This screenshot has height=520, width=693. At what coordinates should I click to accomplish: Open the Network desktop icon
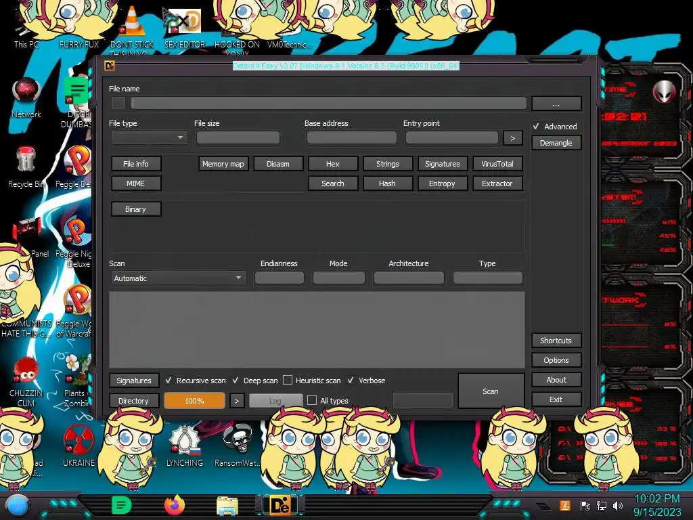[26, 97]
